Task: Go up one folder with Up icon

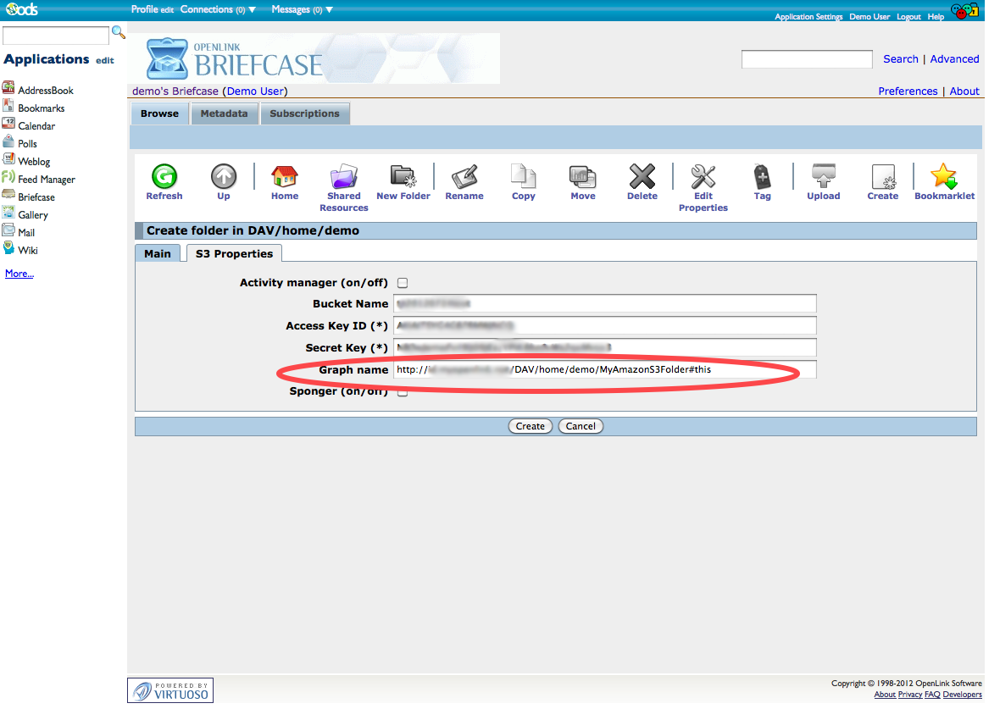Action: (224, 176)
